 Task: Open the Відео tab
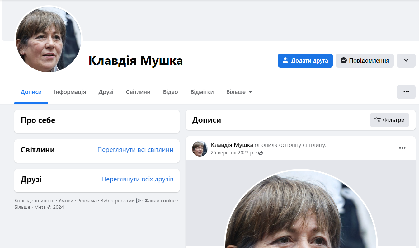171,92
